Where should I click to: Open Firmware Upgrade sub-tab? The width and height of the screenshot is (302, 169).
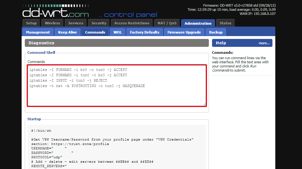184,32
